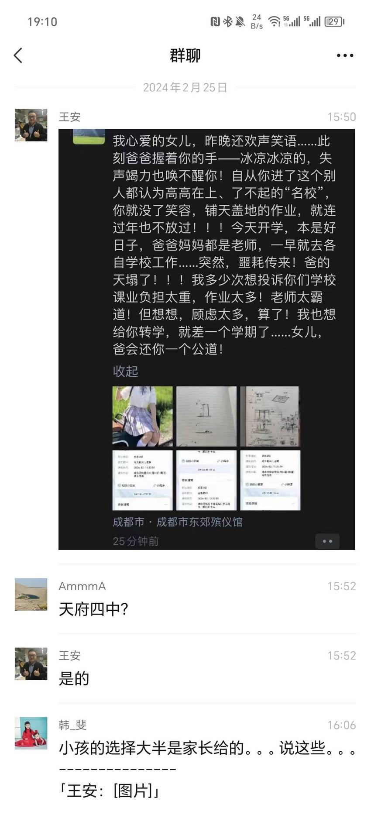Open the bottom-middle screenshot thumbnail
Viewport: 371px width, 815px height.
coord(206,480)
